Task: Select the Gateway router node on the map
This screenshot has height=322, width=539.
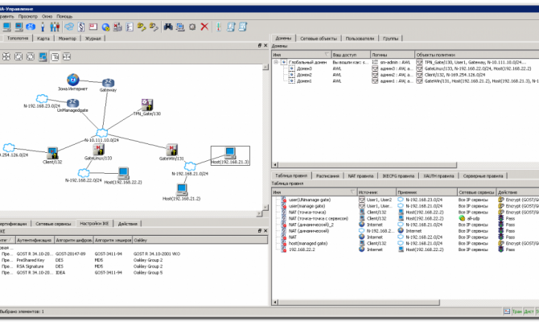Action: (x=108, y=83)
